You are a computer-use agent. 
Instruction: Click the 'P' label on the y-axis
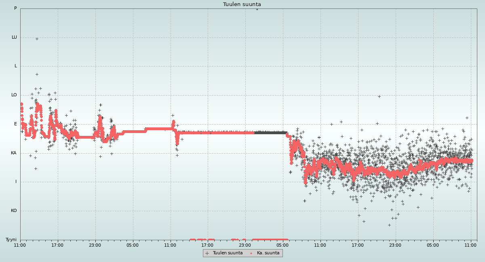point(15,8)
